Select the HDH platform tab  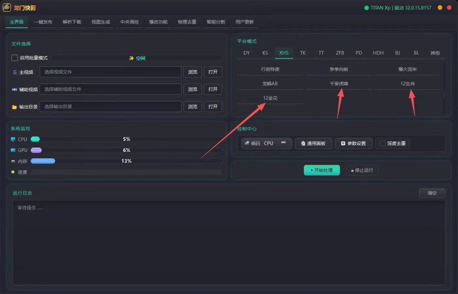coord(378,53)
